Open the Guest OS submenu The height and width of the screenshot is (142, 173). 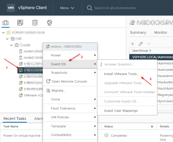tap(70, 64)
